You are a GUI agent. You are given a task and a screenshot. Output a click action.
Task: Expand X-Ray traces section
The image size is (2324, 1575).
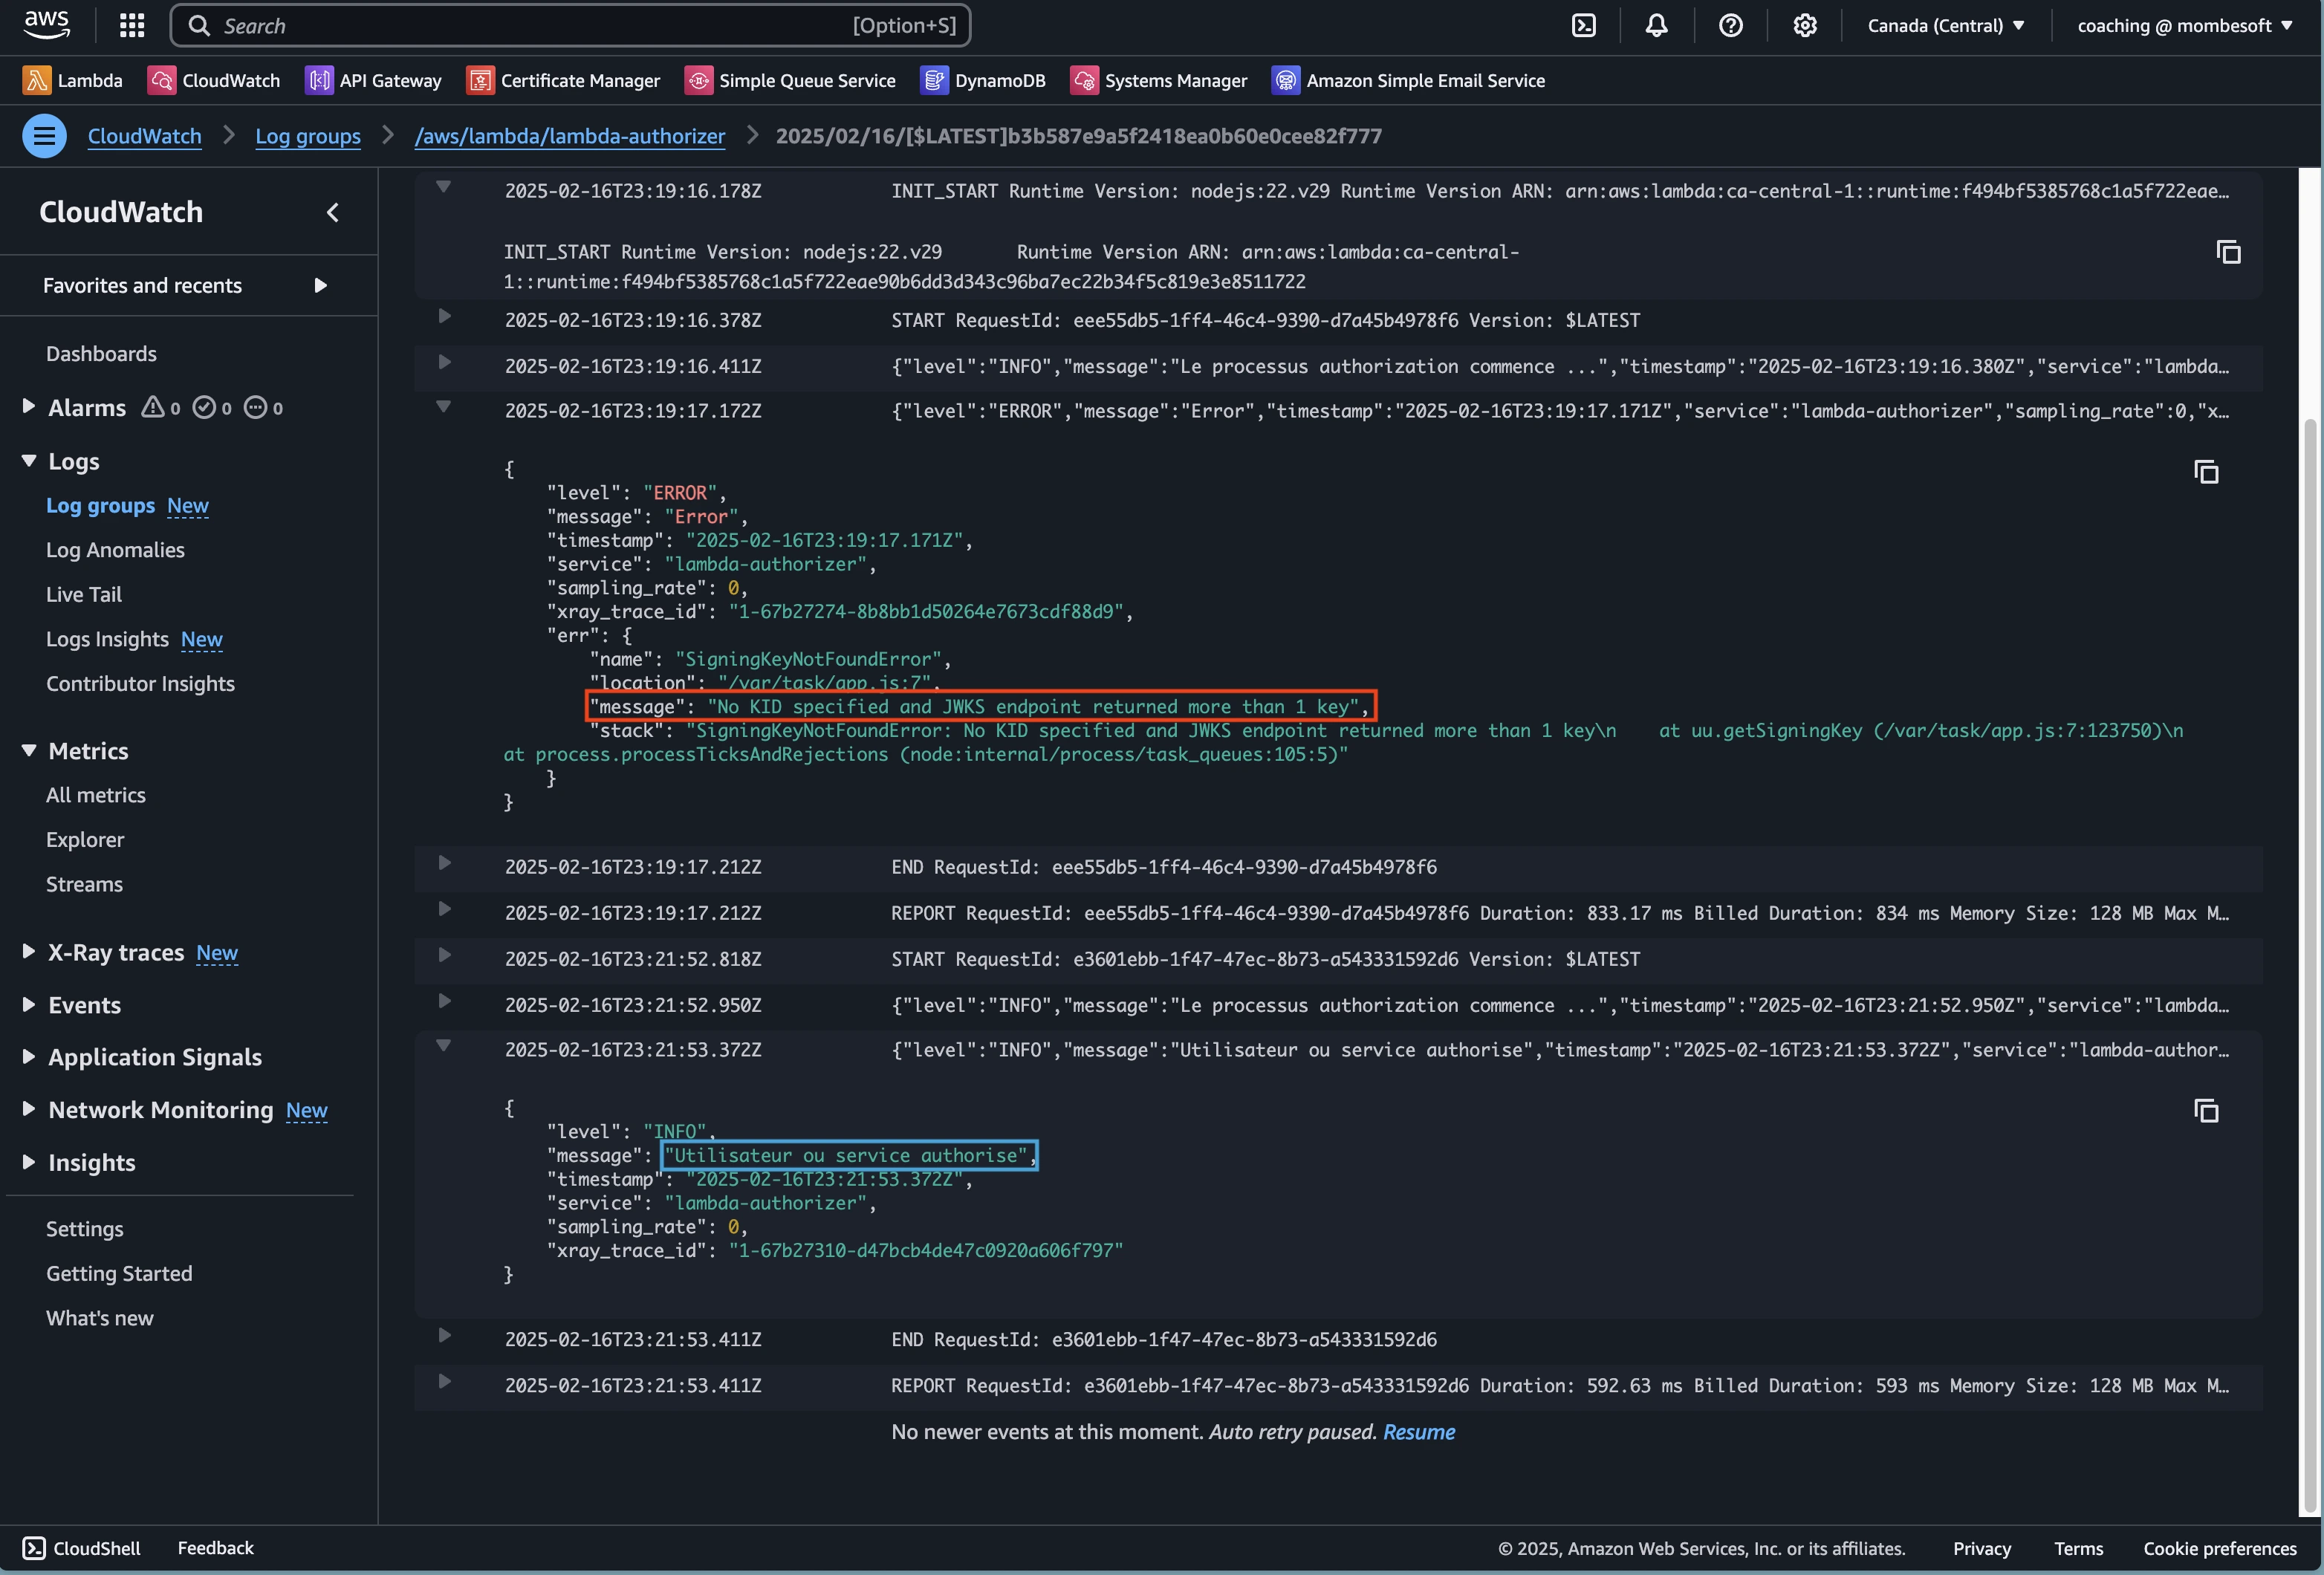click(x=28, y=952)
